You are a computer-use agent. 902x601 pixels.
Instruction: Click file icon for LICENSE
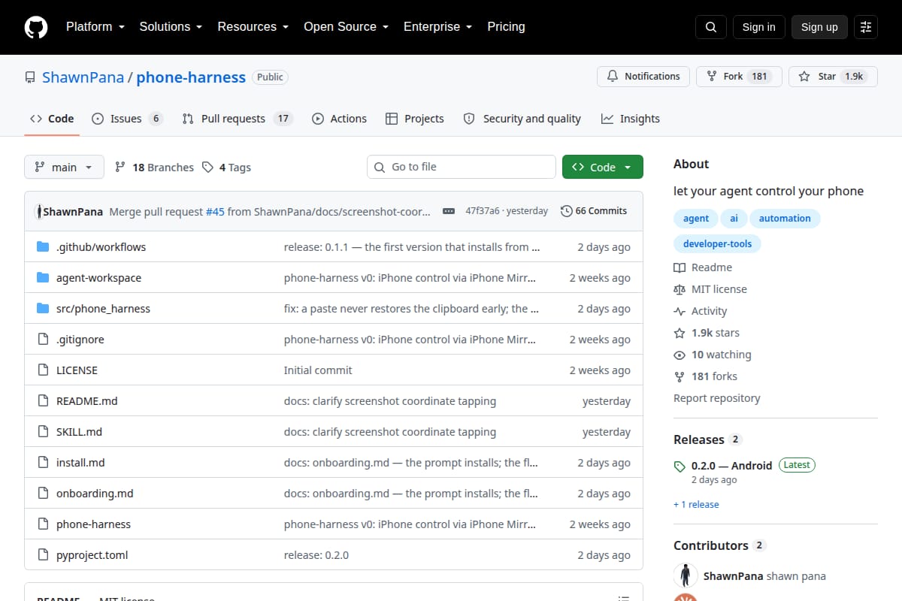click(x=43, y=370)
